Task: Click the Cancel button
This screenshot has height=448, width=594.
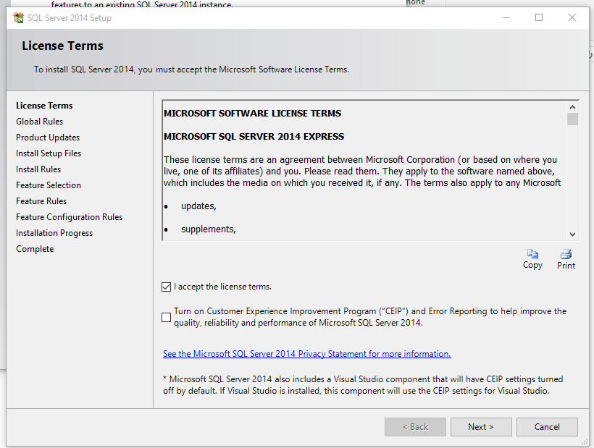Action: click(547, 427)
